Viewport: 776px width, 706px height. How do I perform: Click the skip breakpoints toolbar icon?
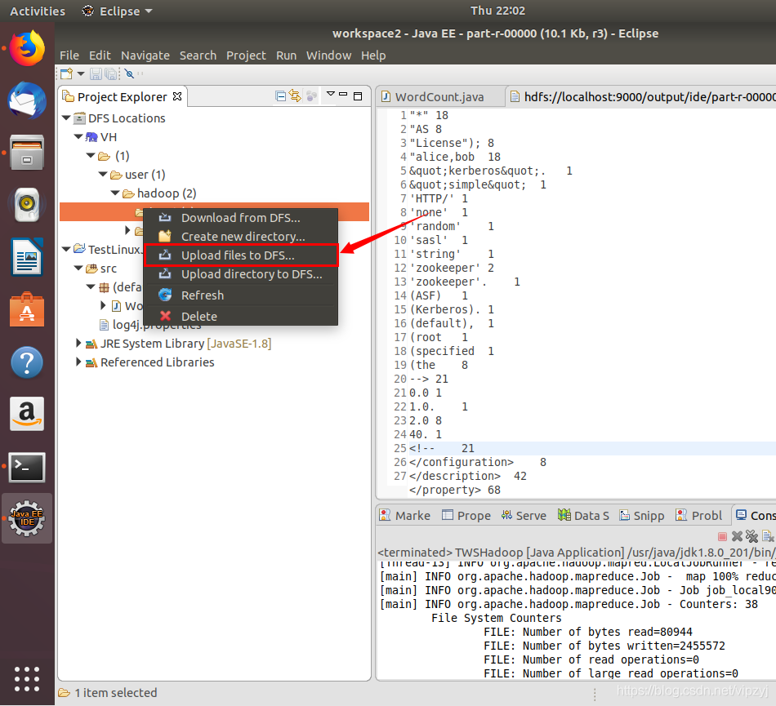coord(129,74)
